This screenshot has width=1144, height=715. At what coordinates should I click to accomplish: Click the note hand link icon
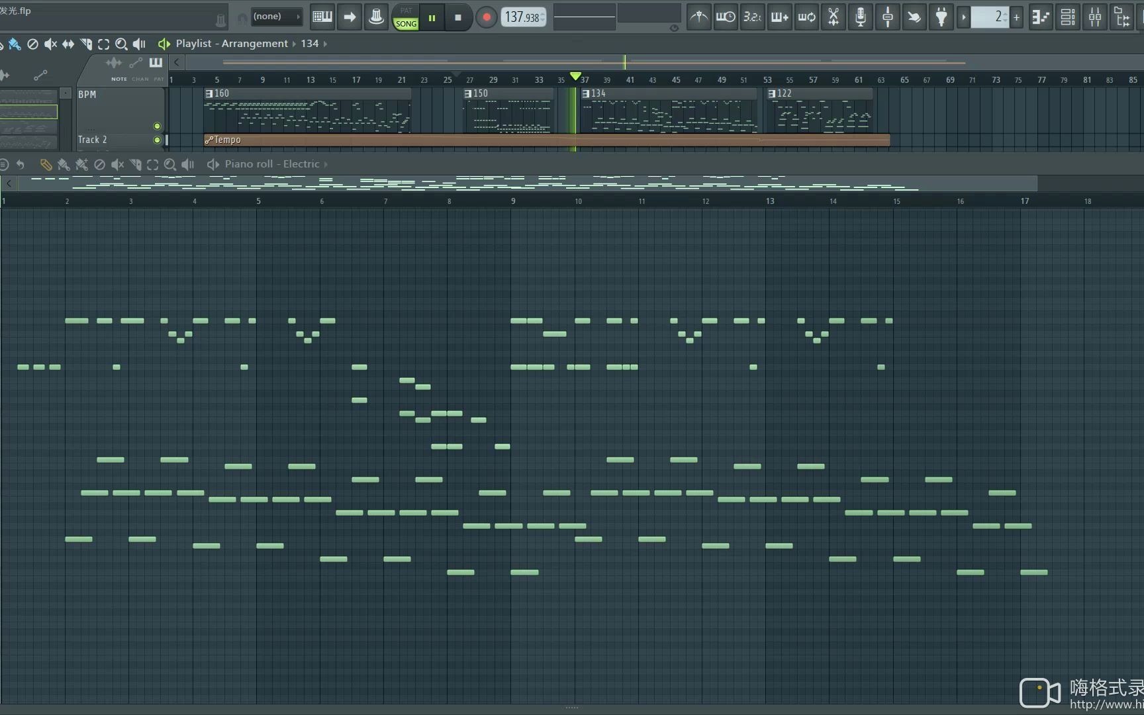[x=914, y=17]
